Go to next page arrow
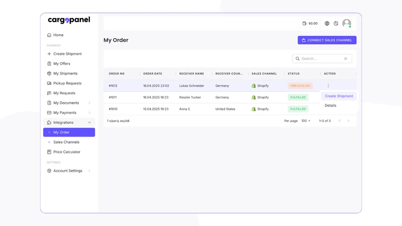Image resolution: width=402 pixels, height=226 pixels. (x=348, y=121)
